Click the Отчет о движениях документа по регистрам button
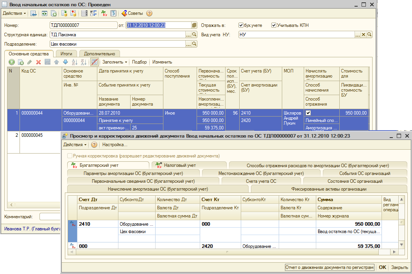 [330, 267]
